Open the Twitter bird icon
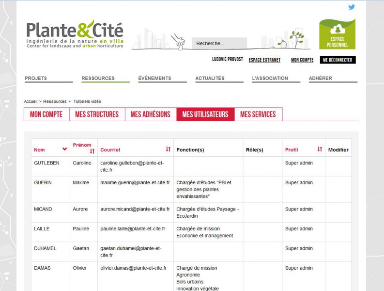The image size is (384, 291). 352,7
